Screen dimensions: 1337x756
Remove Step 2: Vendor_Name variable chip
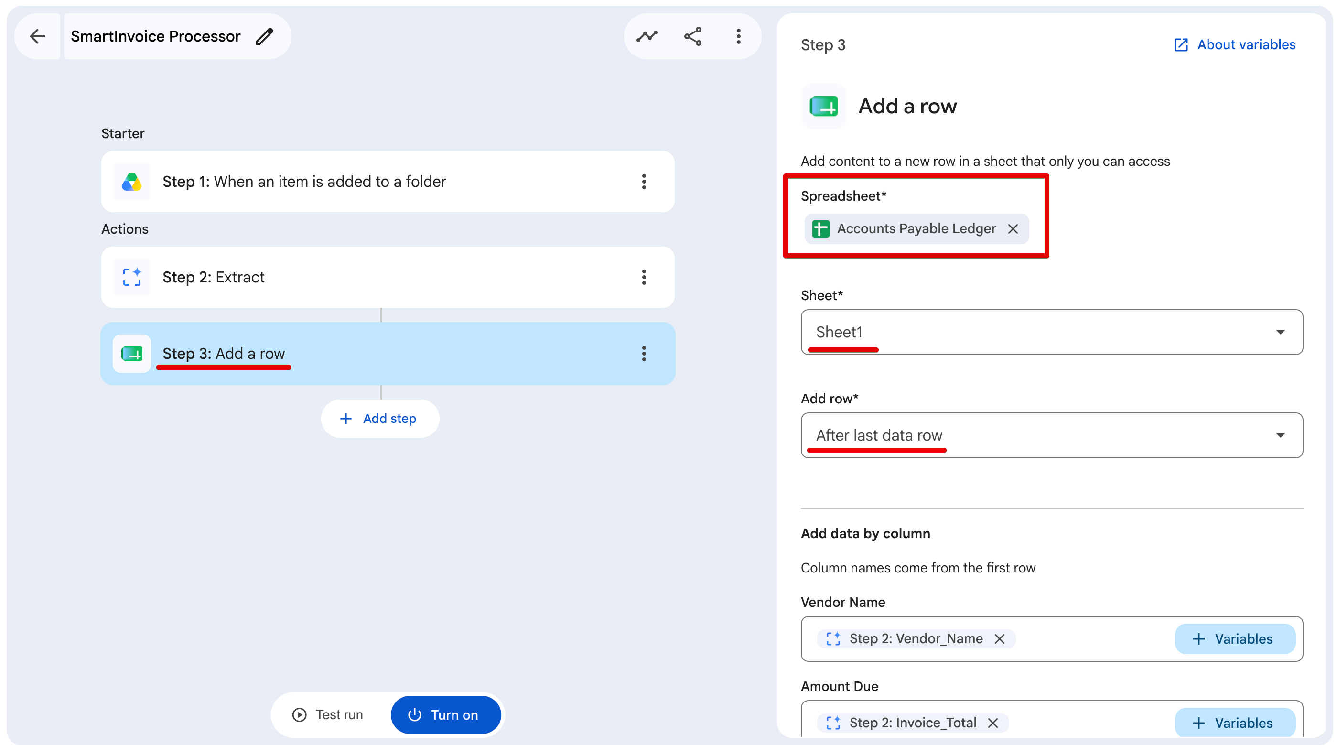(1000, 638)
